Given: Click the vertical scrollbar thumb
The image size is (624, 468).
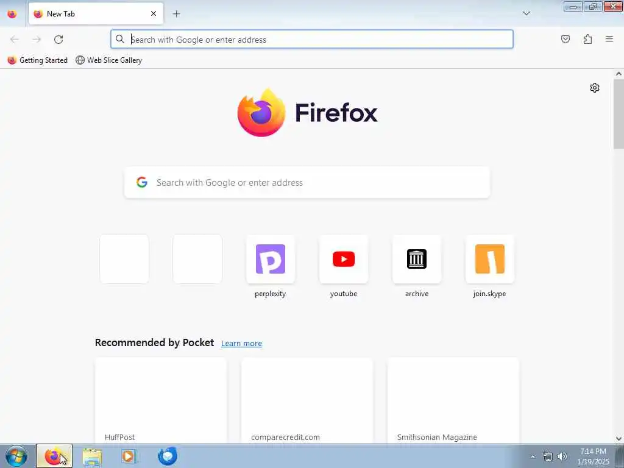Looking at the screenshot, I should tap(619, 114).
